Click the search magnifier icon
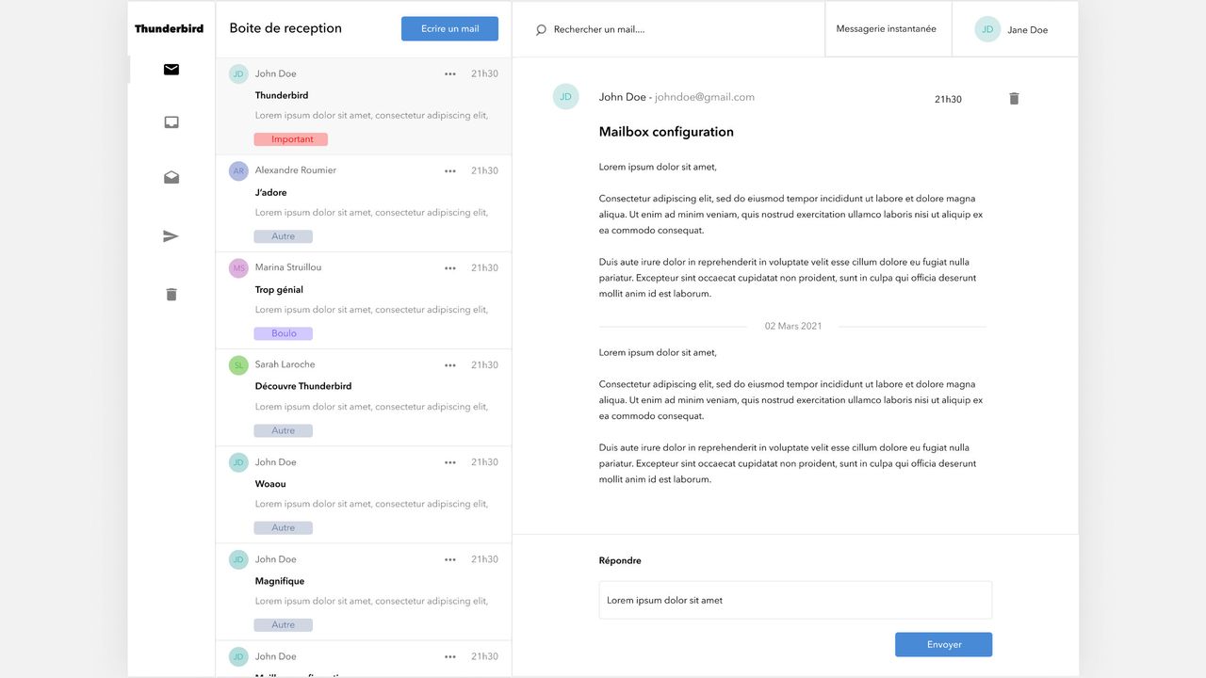The image size is (1206, 678). 541,30
